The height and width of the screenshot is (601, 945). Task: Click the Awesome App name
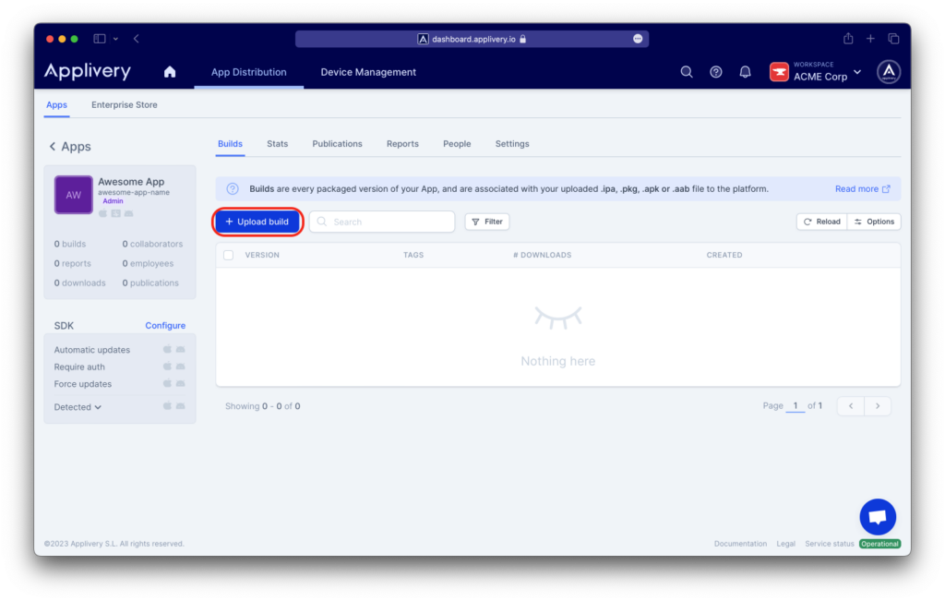coord(131,182)
